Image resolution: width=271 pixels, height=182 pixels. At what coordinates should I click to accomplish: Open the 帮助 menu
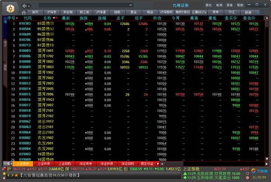(240, 5)
